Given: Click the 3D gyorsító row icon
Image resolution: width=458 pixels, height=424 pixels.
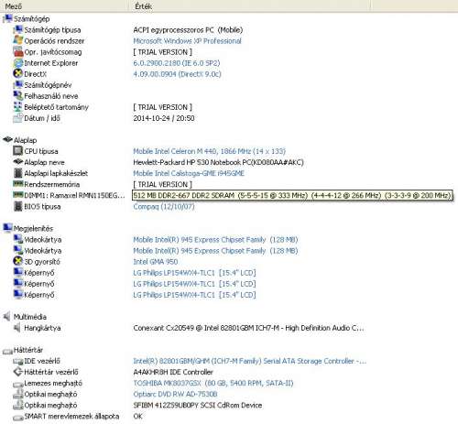Looking at the screenshot, I should (18, 261).
